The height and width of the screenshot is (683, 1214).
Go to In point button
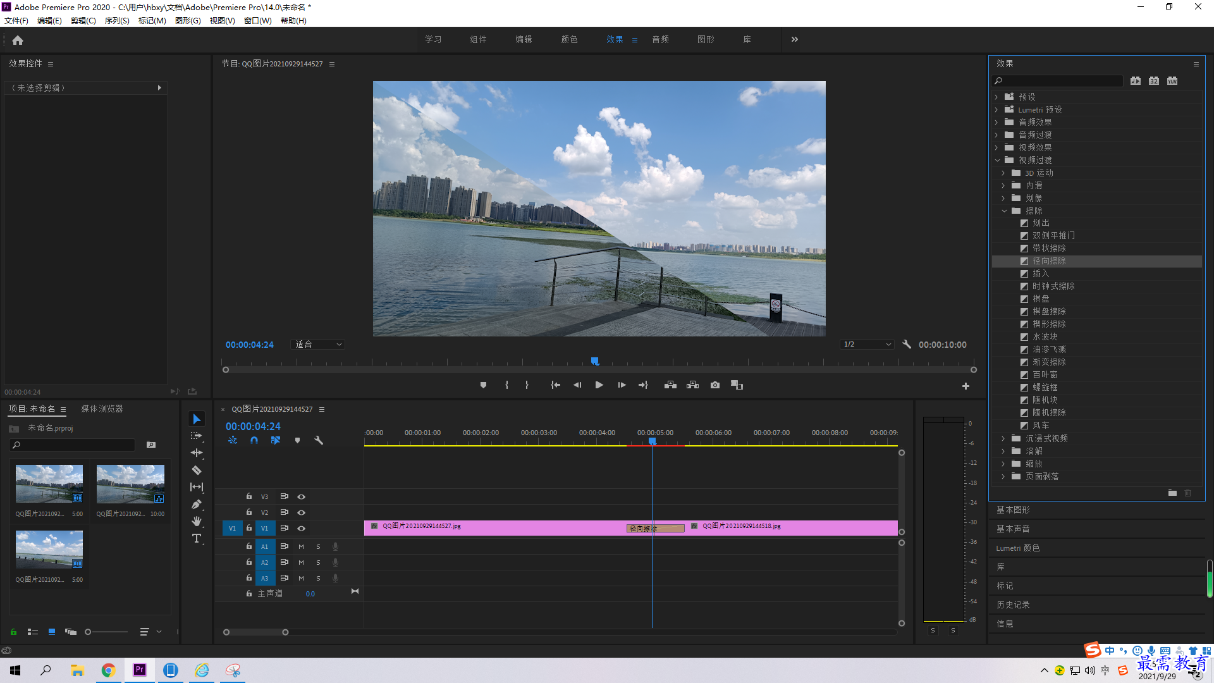555,385
